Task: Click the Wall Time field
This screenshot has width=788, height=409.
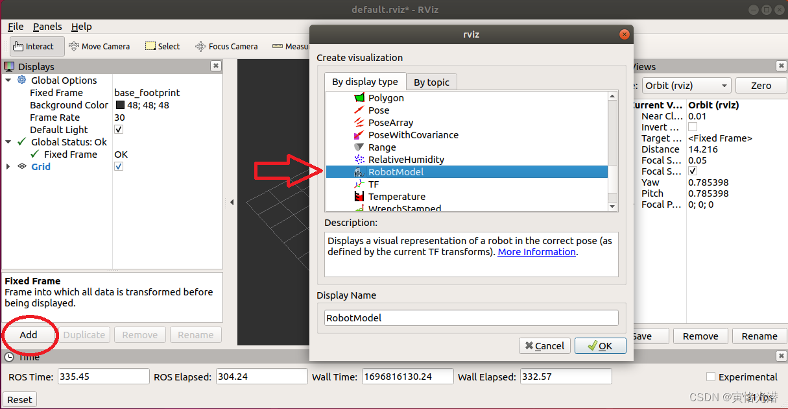Action: (x=407, y=377)
